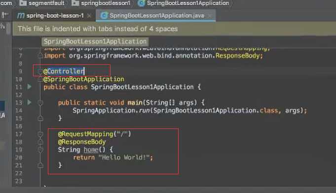
Task: Click the Maven icon on spring-boot-lesson-1 tab
Action: coord(21,16)
